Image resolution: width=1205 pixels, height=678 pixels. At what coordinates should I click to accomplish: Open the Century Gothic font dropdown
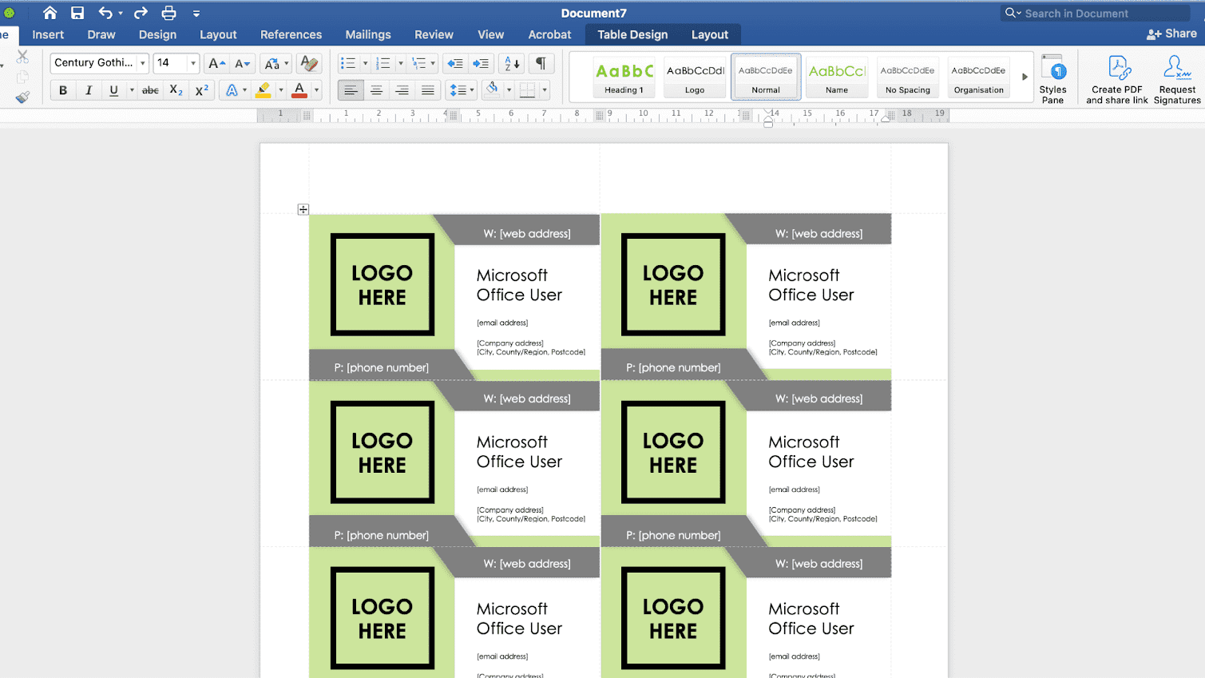pos(141,63)
